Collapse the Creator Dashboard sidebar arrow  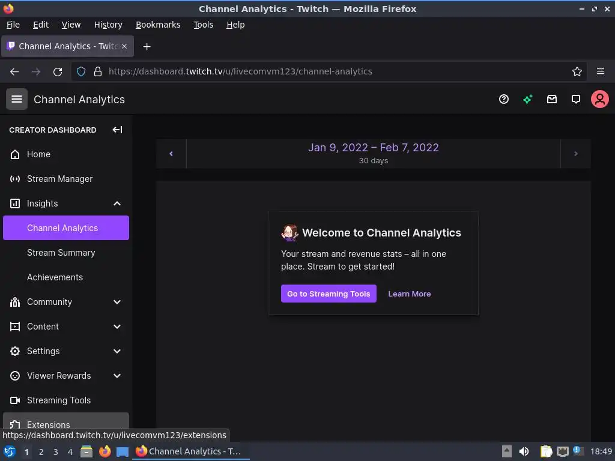[x=117, y=130]
